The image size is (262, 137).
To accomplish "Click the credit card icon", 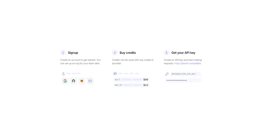I will click(115, 74).
